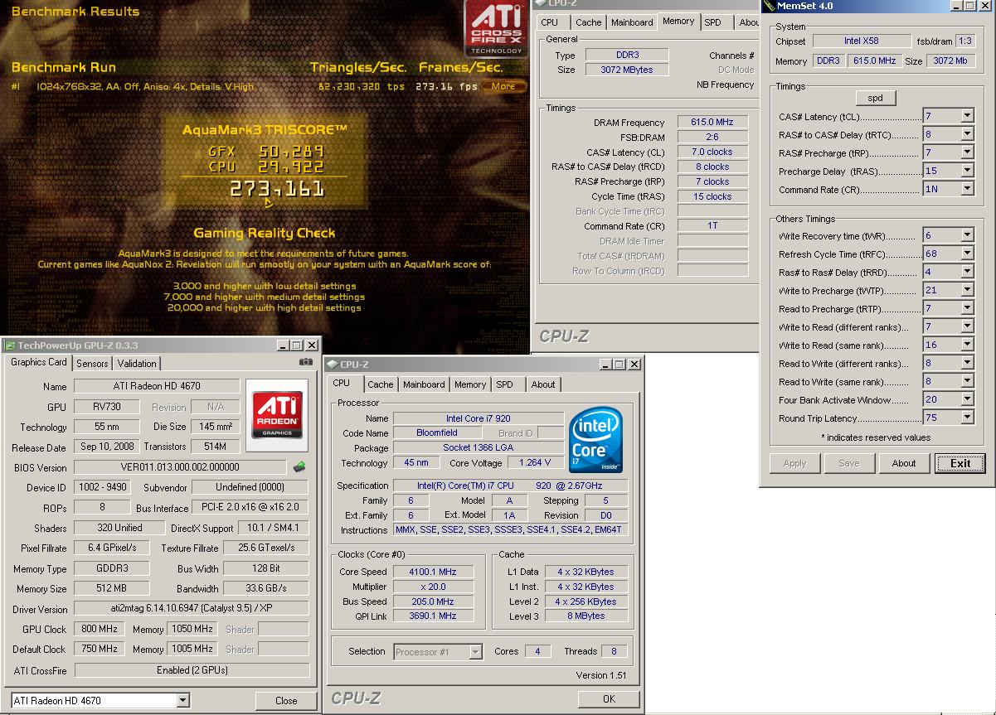Select the Graphics Card tab in GPU-Z

click(x=39, y=362)
